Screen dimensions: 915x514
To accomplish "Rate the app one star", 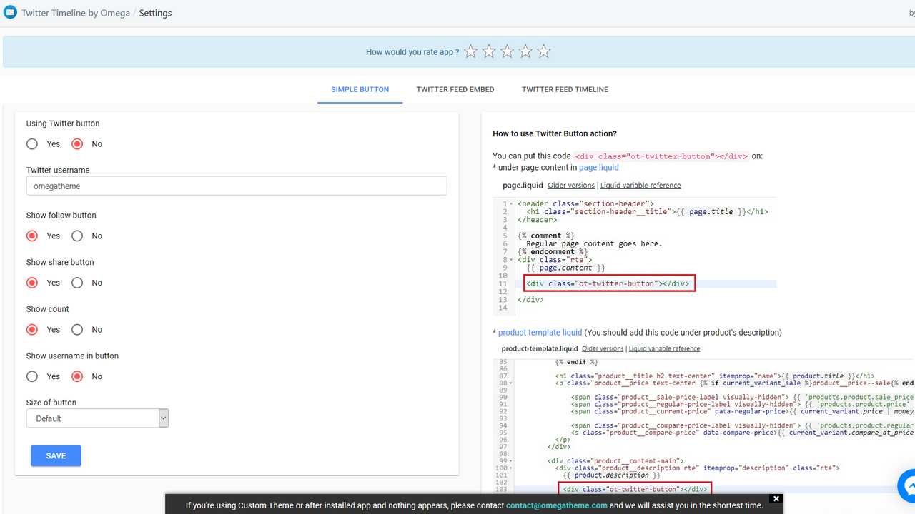I will click(x=470, y=51).
